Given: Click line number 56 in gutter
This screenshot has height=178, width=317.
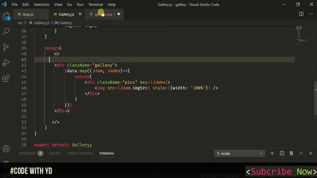Looking at the screenshot, I should click(24, 145).
